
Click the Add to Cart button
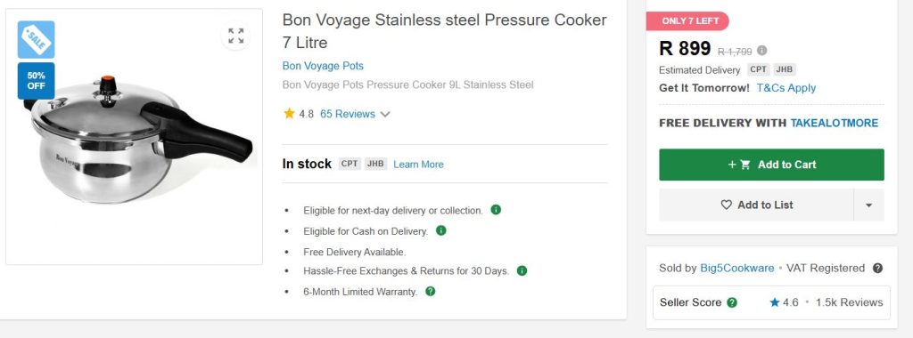pyautogui.click(x=771, y=165)
